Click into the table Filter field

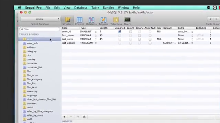pyautogui.click(x=40, y=29)
